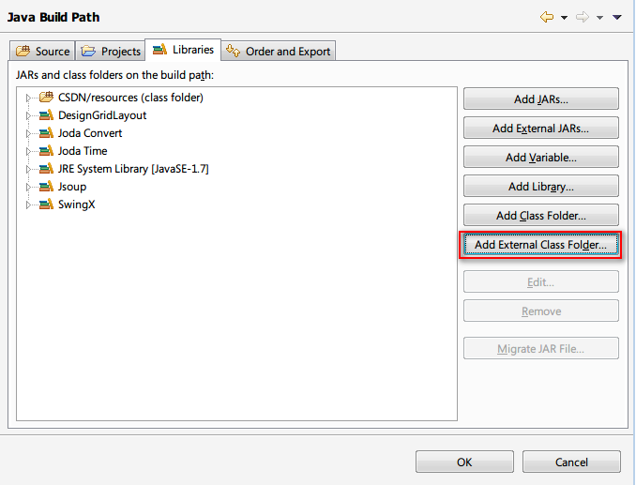This screenshot has height=485, width=636.
Task: Select the Joda Convert entry
Action: [x=90, y=133]
